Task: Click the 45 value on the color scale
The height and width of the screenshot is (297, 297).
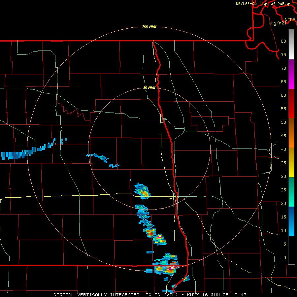Action: (283, 136)
